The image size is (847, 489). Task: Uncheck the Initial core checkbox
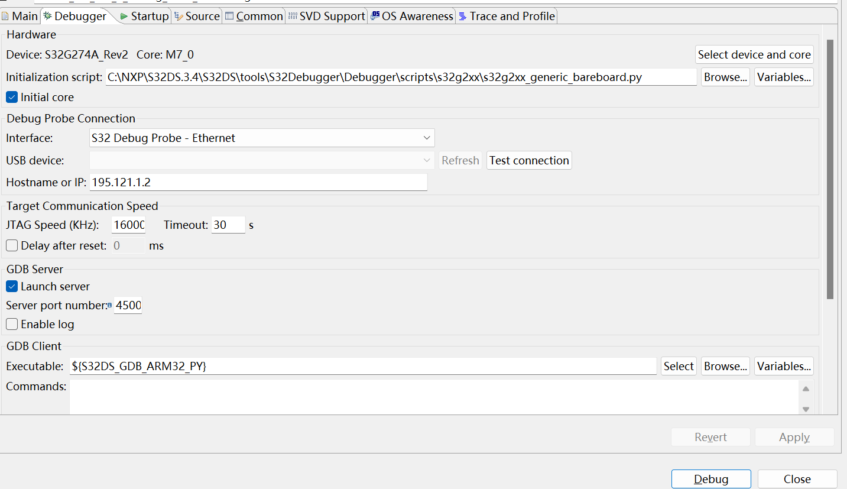click(x=12, y=97)
